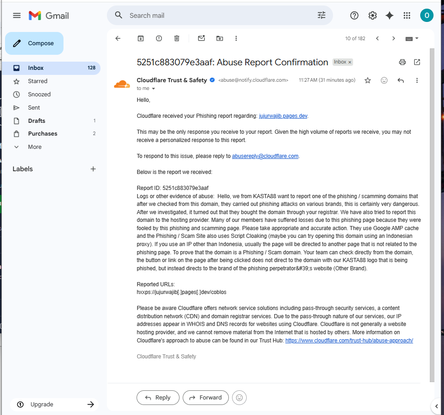The width and height of the screenshot is (444, 415).
Task: Click the Cloudflare sender avatar logo
Action: click(122, 84)
